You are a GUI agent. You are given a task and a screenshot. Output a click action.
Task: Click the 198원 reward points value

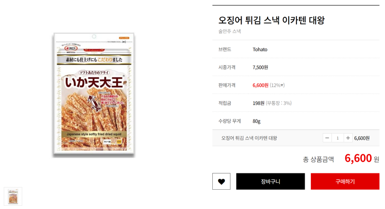pyautogui.click(x=258, y=103)
